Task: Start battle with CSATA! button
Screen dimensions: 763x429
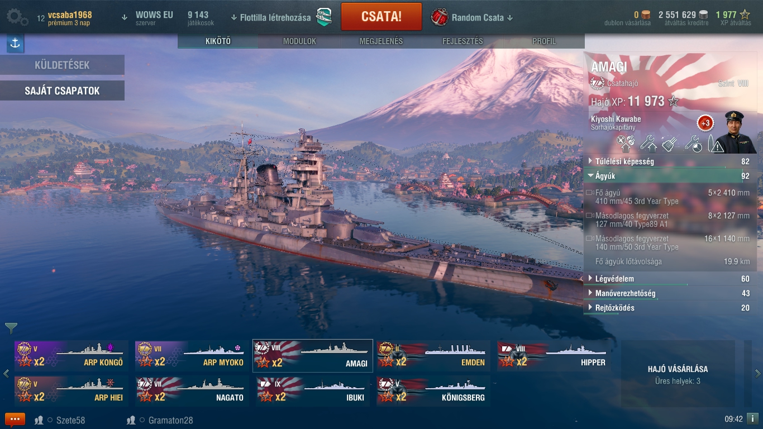Action: click(x=381, y=17)
